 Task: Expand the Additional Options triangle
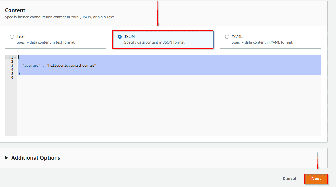click(6, 158)
